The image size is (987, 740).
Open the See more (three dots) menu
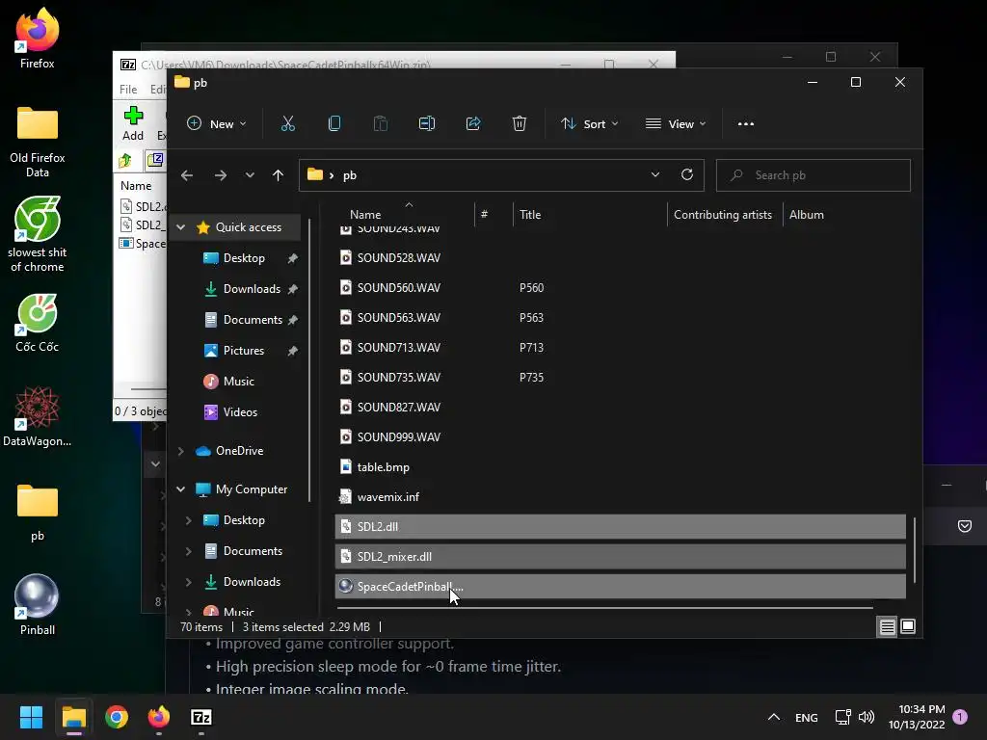[x=746, y=124]
